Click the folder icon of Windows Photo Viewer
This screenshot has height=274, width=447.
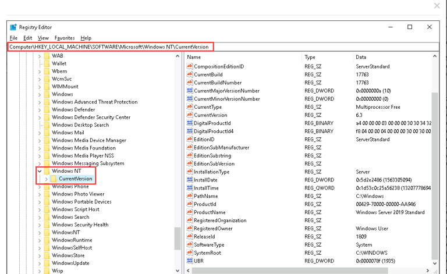click(47, 194)
